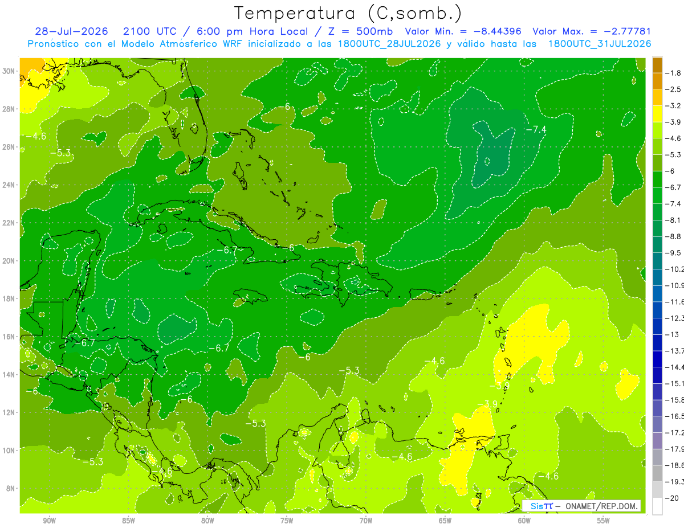Select the '-16.5' color bar tick label
Screen dimensions: 684x528
coord(675,416)
